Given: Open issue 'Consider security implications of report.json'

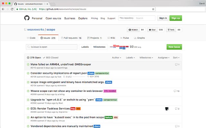Looking at the screenshot, I should point(59,73).
